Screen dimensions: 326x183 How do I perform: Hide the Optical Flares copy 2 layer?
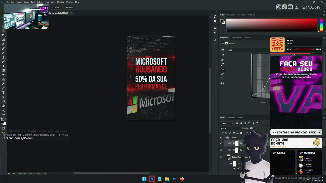point(221,157)
